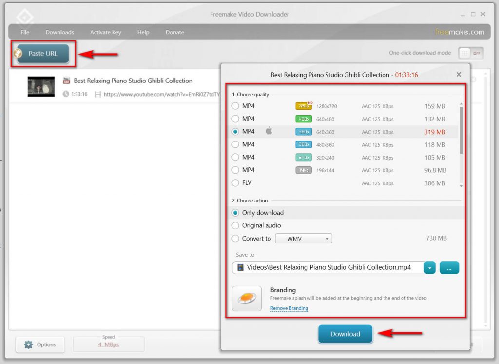499x364 pixels.
Task: Click the Apple logo icon in the selected row
Action: click(x=269, y=131)
